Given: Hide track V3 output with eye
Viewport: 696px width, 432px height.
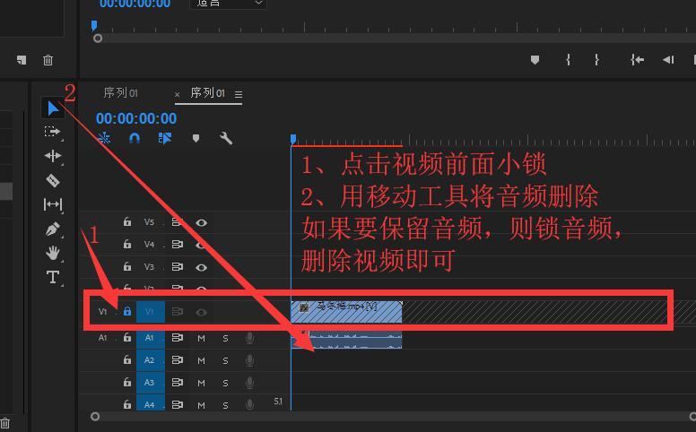Looking at the screenshot, I should 202,267.
